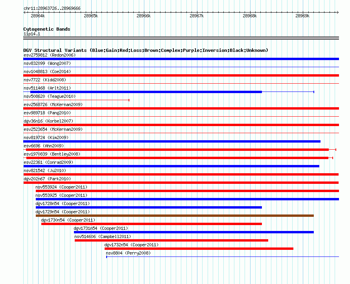Click the 11p14.1 band label

point(32,34)
